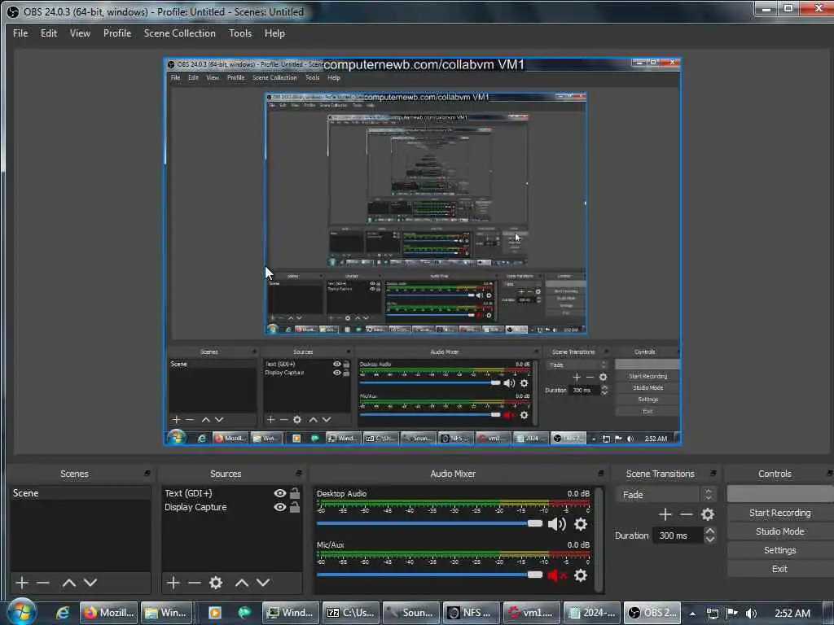The height and width of the screenshot is (625, 834).
Task: Add a new source with the plus icon
Action: (x=173, y=583)
